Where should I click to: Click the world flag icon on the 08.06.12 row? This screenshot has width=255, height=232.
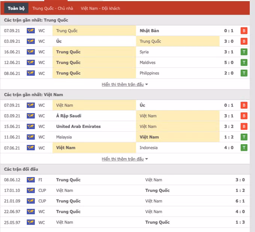(30, 180)
